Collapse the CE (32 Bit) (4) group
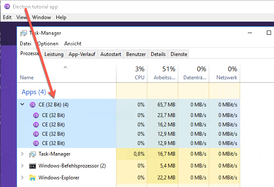The image size is (274, 187). coord(22,104)
